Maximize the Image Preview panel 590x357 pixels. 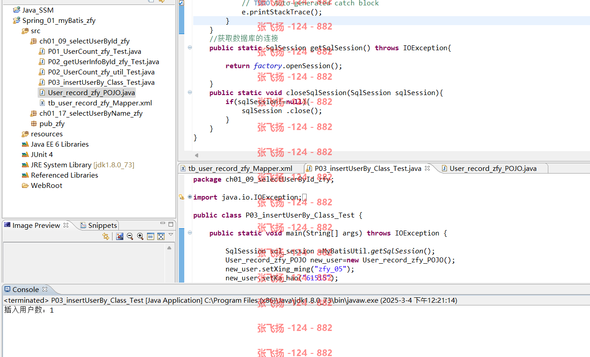[x=171, y=224]
